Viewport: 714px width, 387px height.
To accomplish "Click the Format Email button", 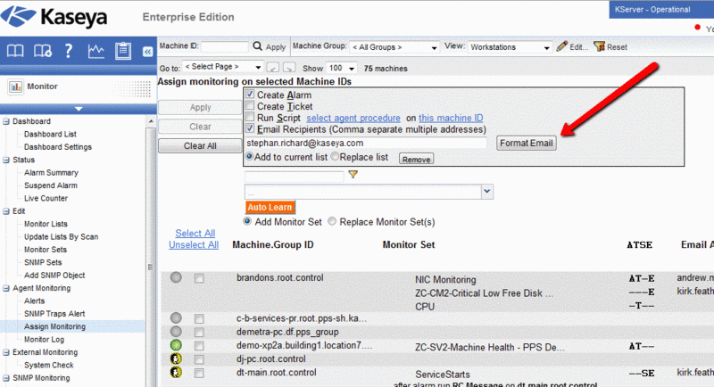I will (x=526, y=143).
